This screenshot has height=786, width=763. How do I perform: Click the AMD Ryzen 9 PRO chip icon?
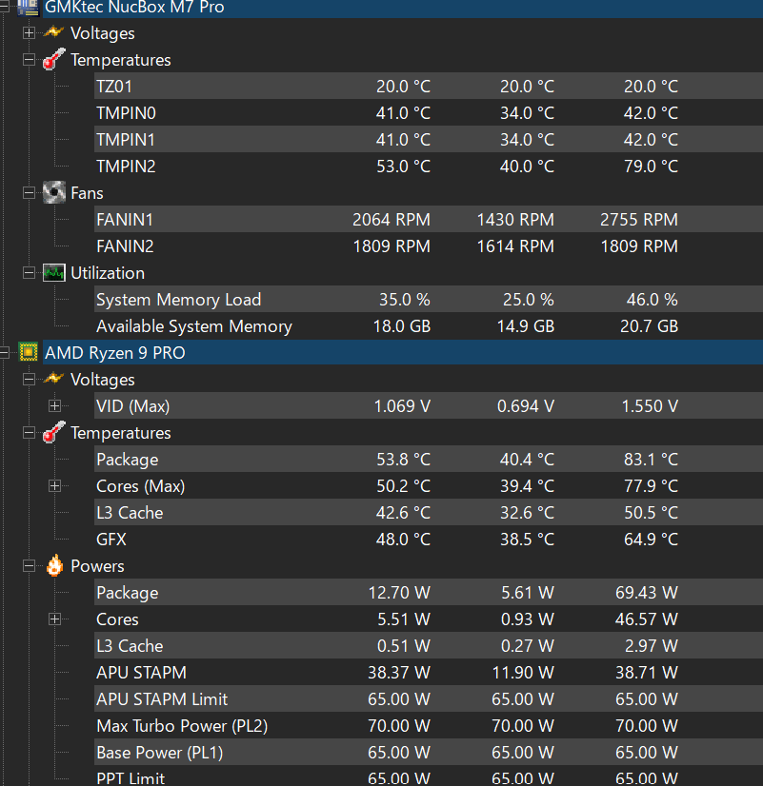[x=28, y=352]
